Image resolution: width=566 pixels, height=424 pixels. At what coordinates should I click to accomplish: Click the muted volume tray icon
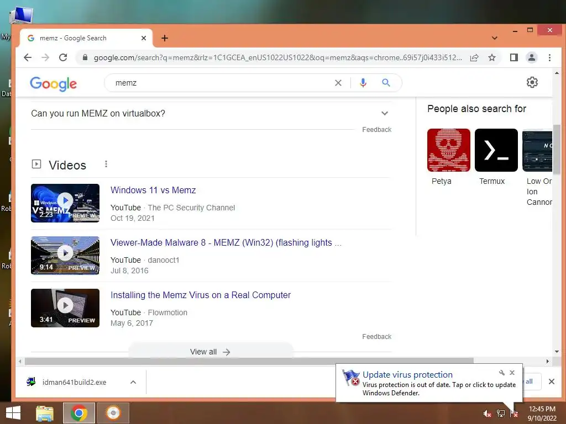click(487, 414)
